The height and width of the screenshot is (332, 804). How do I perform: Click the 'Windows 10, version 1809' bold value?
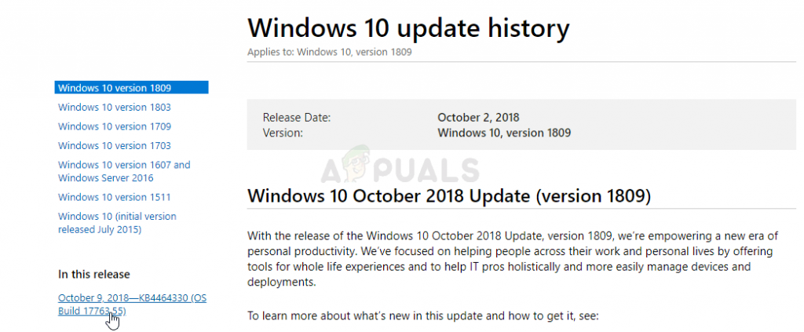(503, 133)
